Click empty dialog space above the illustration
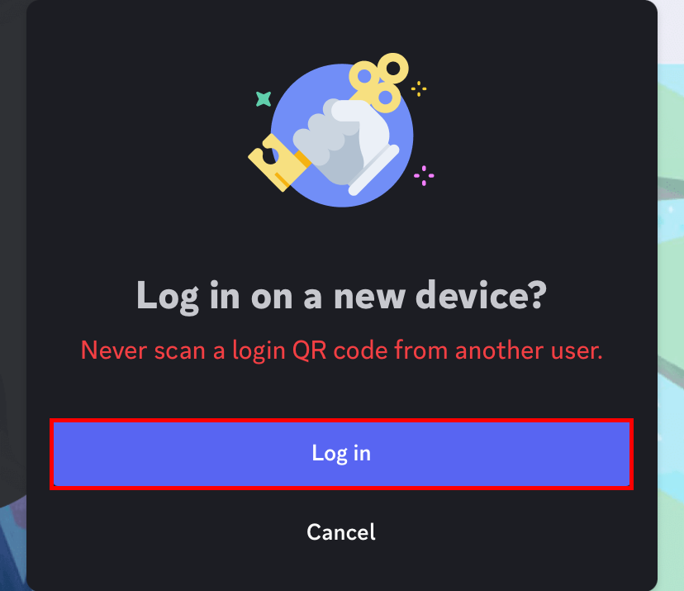The width and height of the screenshot is (684, 591). [341, 26]
